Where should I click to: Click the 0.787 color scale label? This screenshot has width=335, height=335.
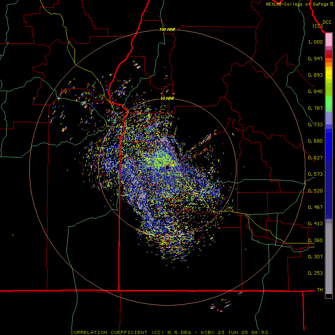click(x=315, y=108)
